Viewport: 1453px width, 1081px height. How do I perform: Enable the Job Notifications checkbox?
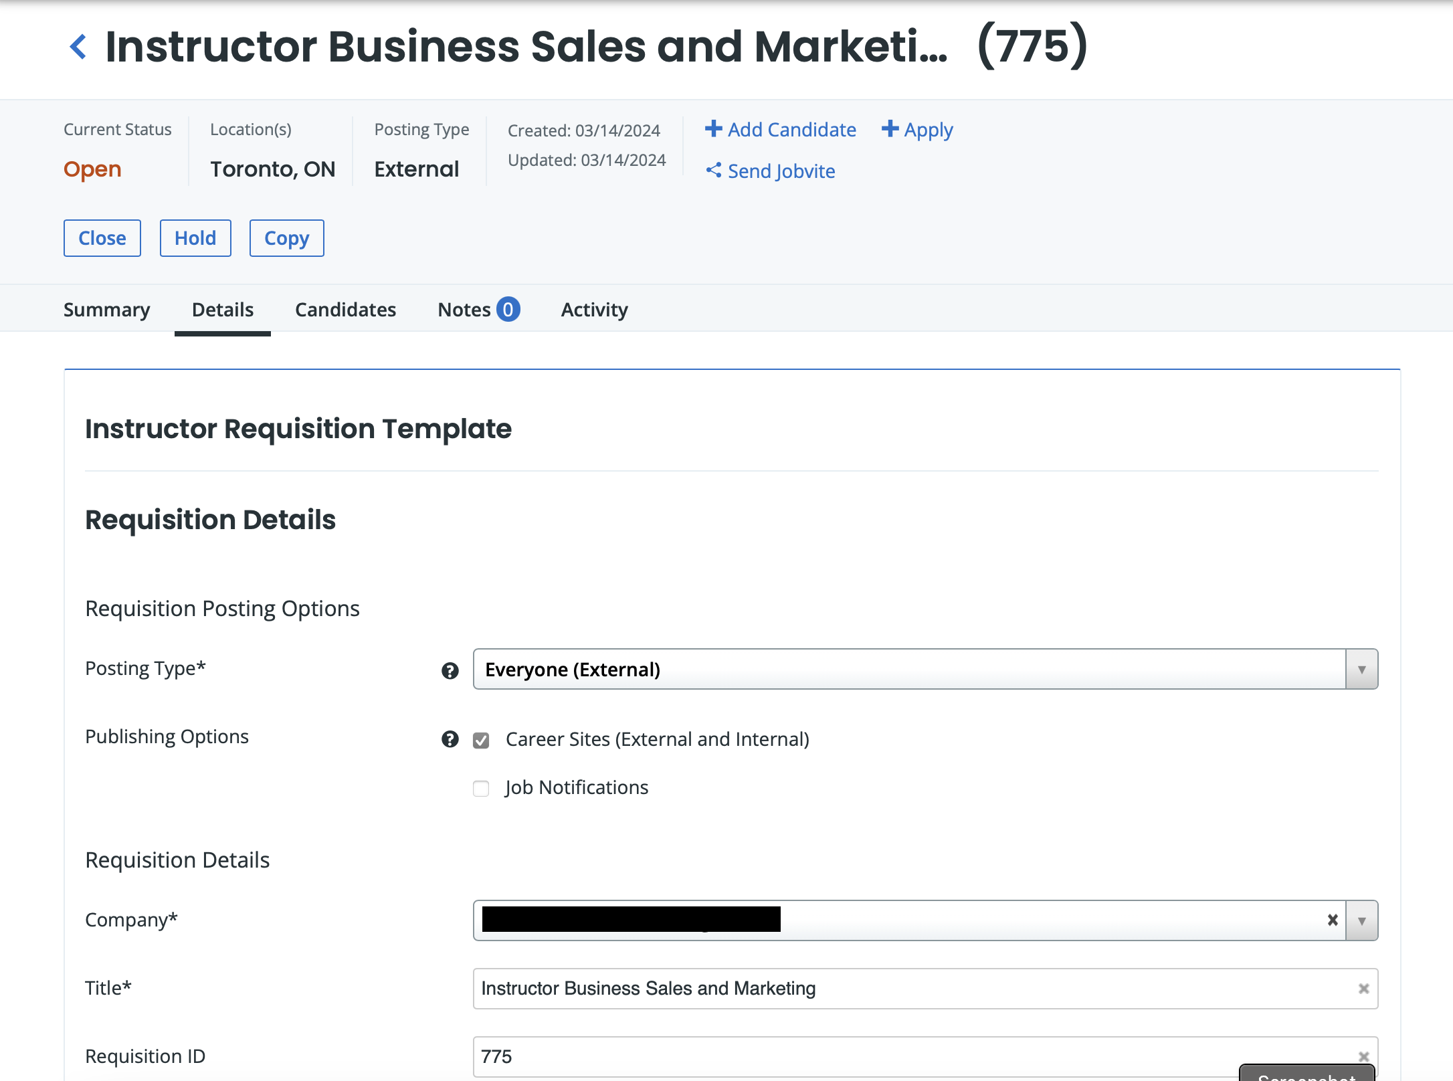tap(481, 789)
